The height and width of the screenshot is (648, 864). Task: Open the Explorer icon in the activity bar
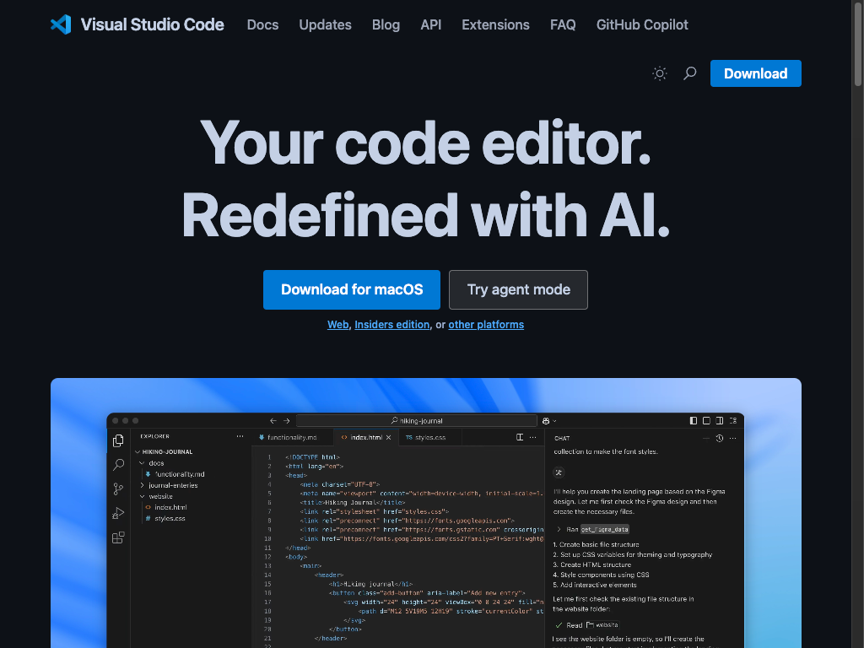click(x=118, y=440)
